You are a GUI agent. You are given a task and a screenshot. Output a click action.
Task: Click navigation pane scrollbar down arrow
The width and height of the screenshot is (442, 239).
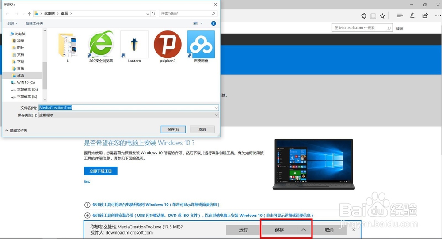pyautogui.click(x=45, y=99)
